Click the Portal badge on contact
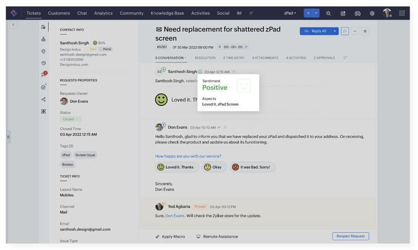 tap(107, 49)
